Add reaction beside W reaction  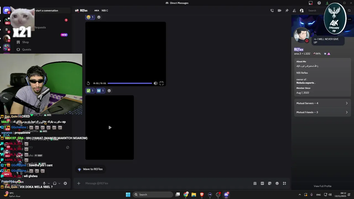109,91
